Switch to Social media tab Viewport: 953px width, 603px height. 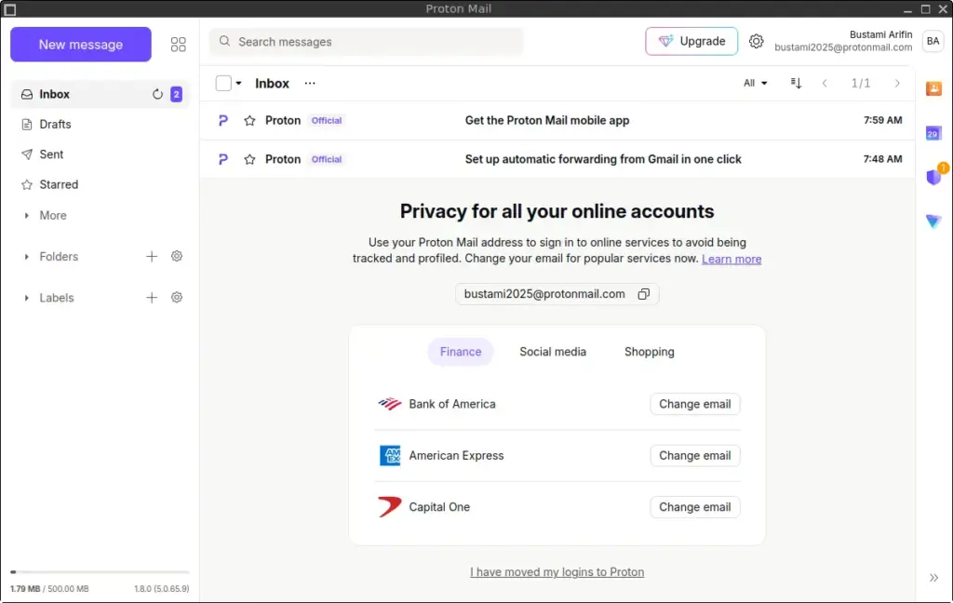553,352
